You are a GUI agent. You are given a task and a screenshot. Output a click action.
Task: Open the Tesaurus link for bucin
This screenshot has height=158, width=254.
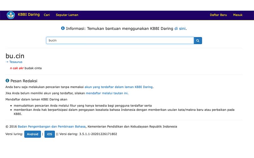pos(16,62)
